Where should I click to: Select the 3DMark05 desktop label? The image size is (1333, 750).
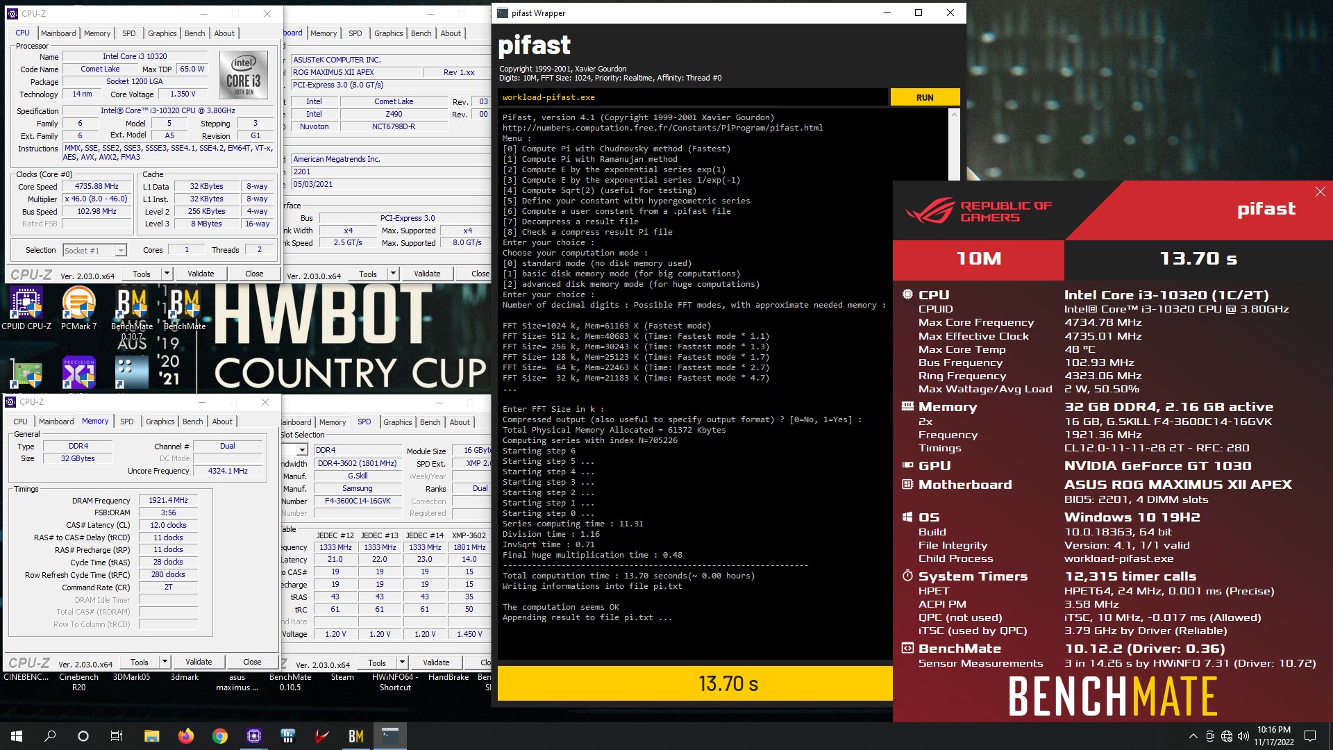pyautogui.click(x=132, y=677)
